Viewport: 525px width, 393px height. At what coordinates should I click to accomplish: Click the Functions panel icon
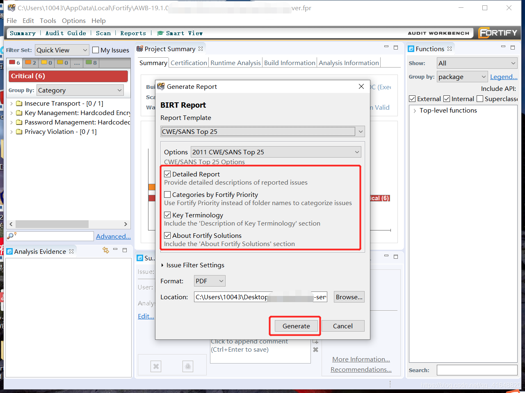pyautogui.click(x=411, y=49)
